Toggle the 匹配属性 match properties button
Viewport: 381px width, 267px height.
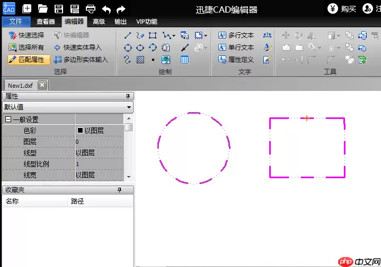[29, 60]
